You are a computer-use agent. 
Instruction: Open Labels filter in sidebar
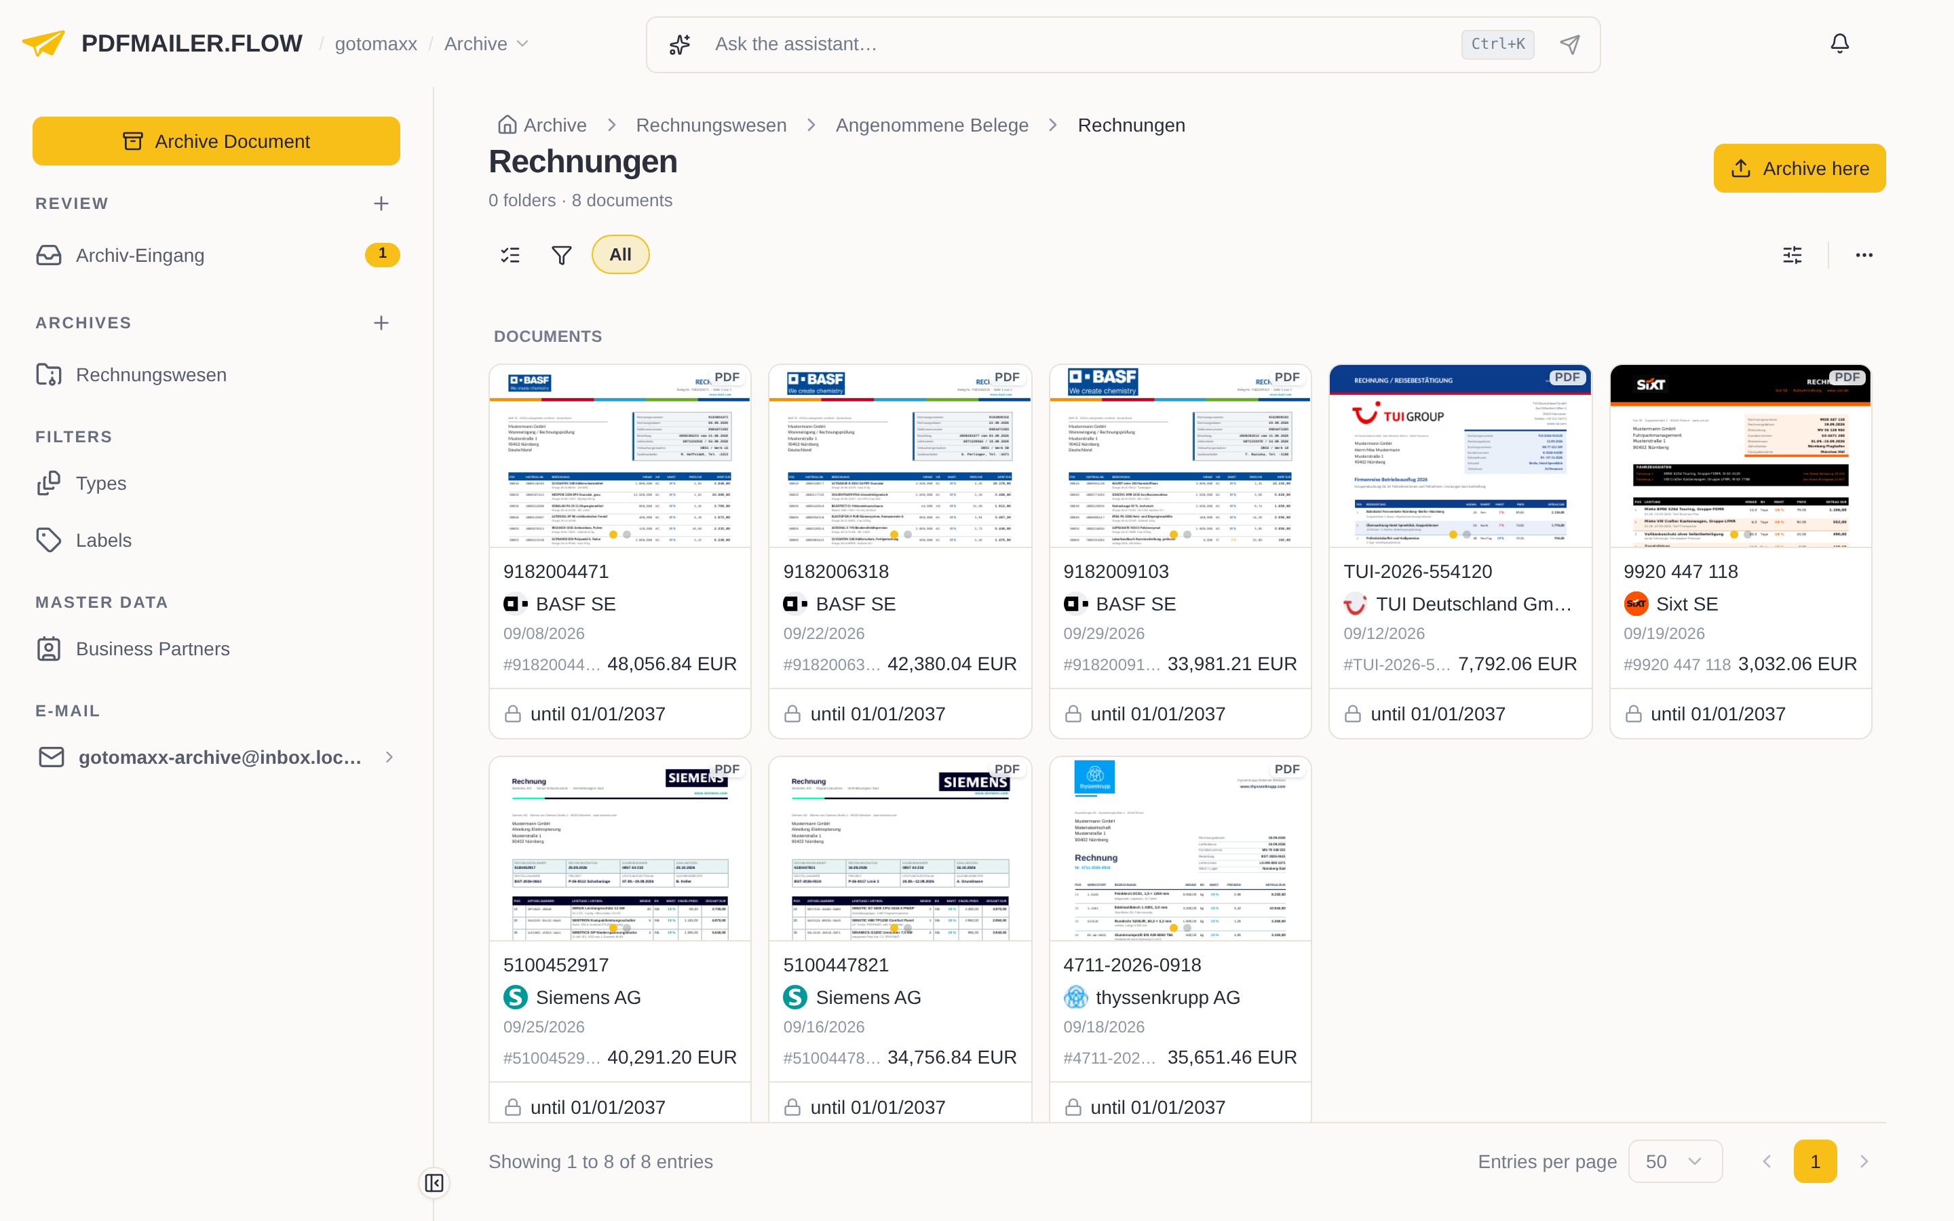coord(216,540)
